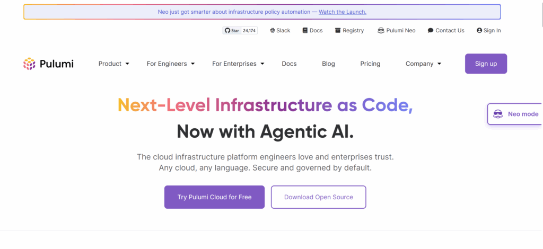Screen dimensions: 543x249
Task: Click the Contact Us chat bubble icon
Action: tap(431, 31)
